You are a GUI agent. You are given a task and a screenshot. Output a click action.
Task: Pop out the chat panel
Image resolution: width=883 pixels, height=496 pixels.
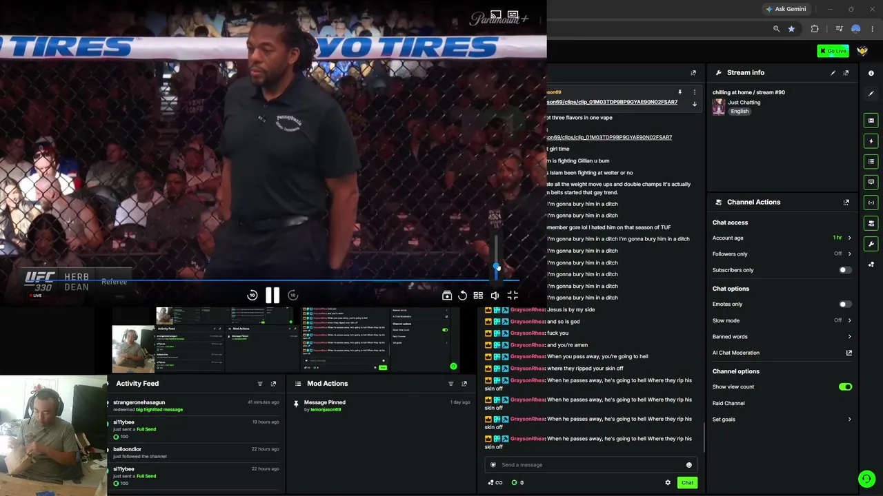693,73
